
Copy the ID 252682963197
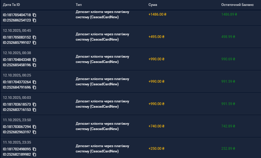click(x=34, y=132)
